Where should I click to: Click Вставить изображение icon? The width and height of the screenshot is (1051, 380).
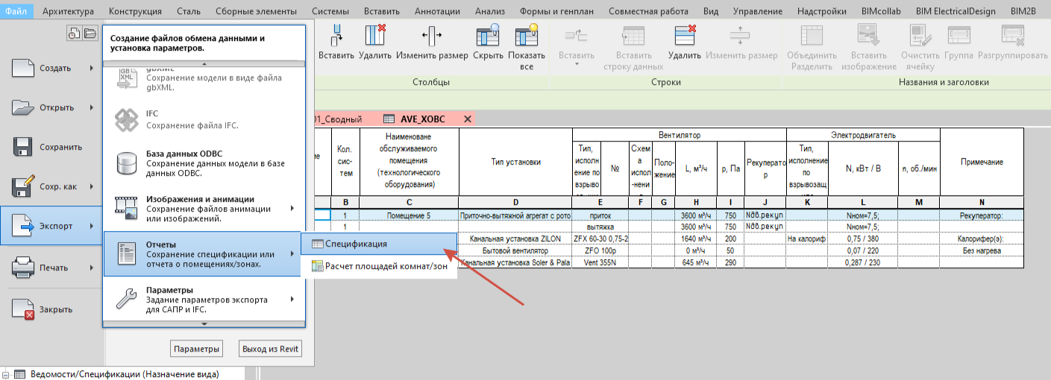pos(868,36)
